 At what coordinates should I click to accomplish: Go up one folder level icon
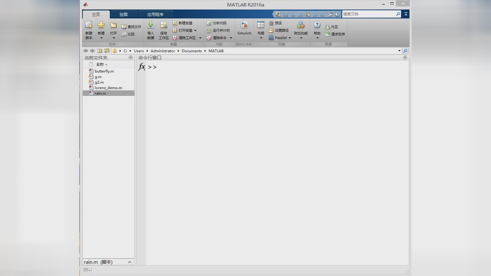[100, 51]
